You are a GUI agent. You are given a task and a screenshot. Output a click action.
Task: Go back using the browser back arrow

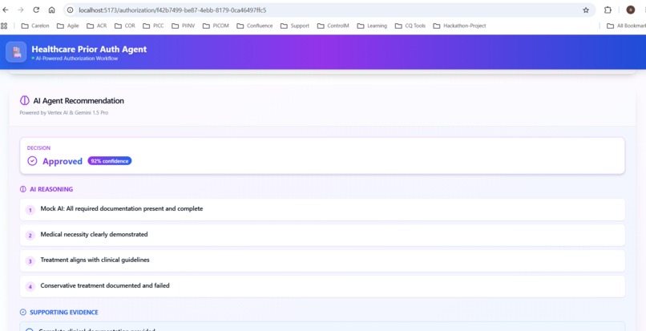(x=6, y=10)
